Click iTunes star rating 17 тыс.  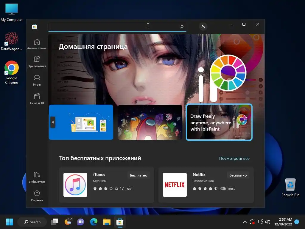point(113,188)
